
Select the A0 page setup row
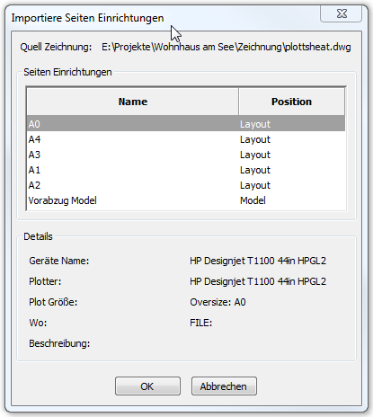click(186, 124)
